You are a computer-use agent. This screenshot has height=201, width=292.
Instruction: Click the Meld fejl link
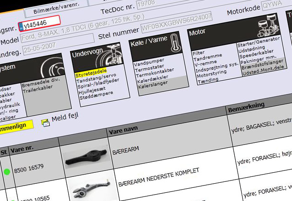tap(65, 117)
